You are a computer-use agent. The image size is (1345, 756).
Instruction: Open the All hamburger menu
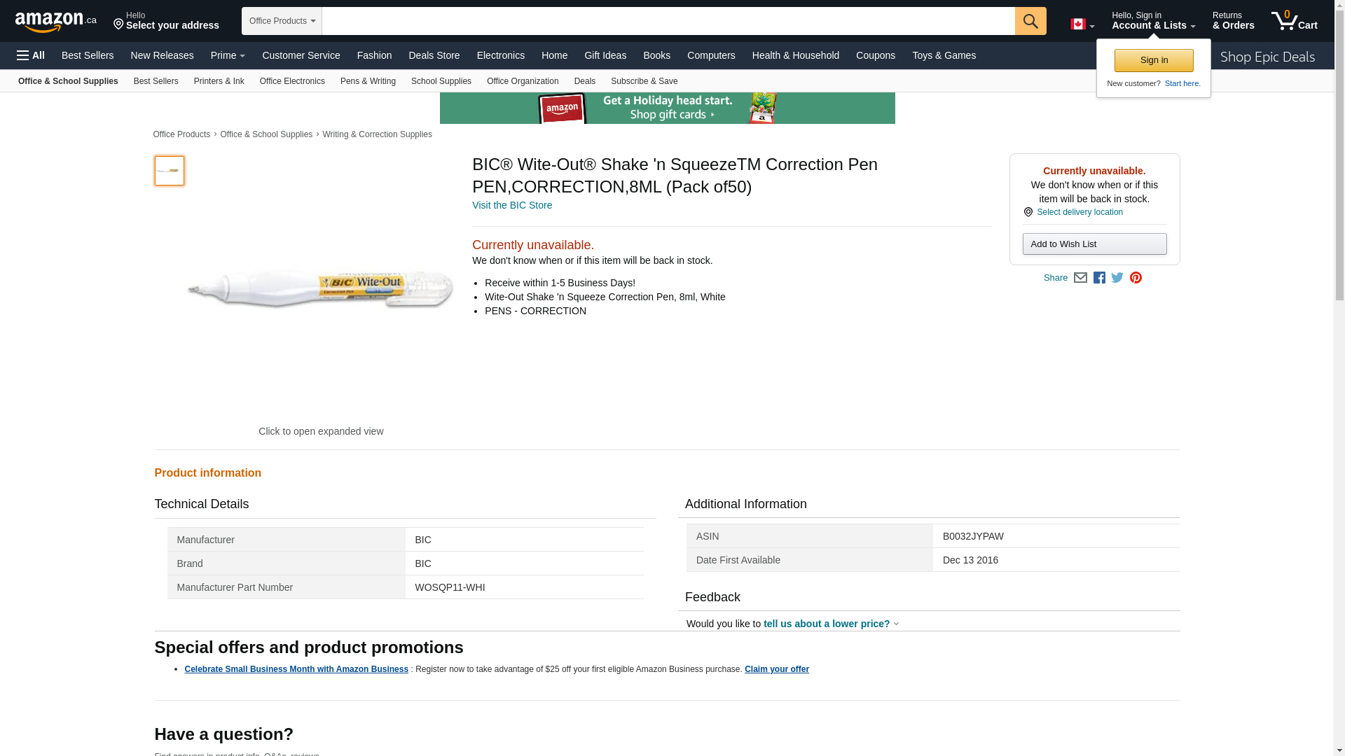point(31,55)
